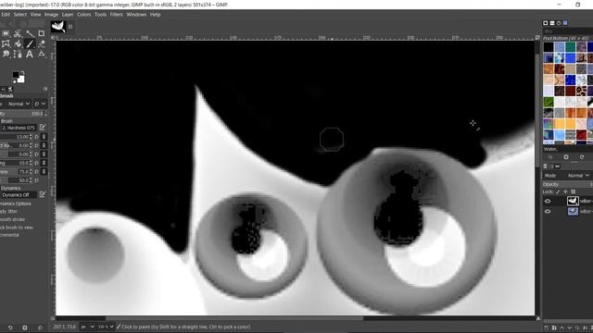The height and width of the screenshot is (333, 593).
Task: Lock pixels icon in Layers panel
Action: click(558, 191)
